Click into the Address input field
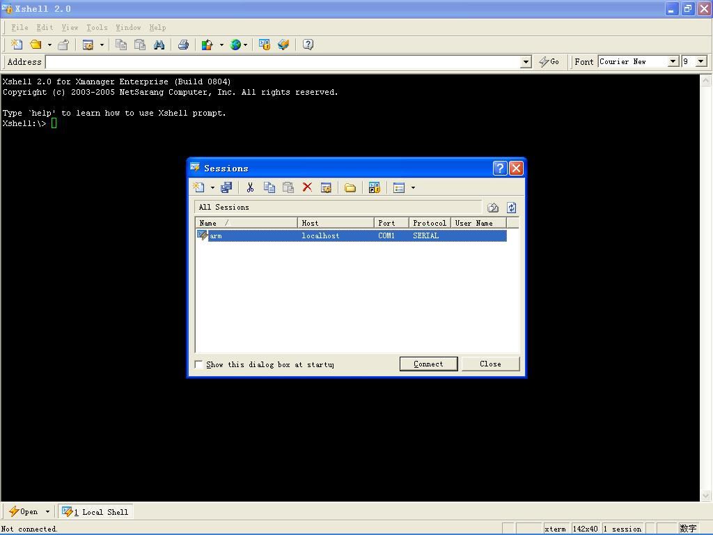 (283, 62)
